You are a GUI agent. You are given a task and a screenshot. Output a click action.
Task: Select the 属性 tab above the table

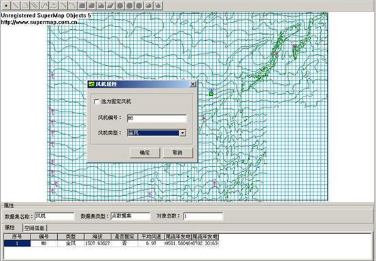click(10, 228)
